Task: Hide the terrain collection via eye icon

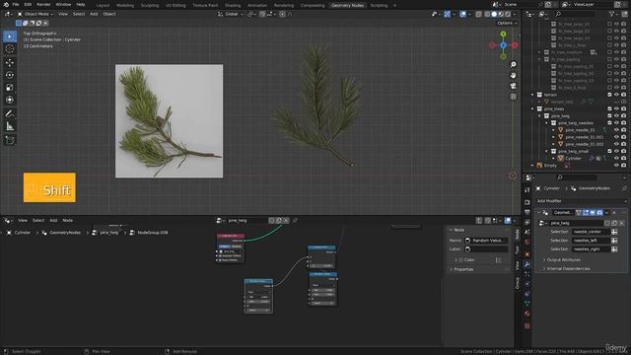Action: tap(616, 95)
